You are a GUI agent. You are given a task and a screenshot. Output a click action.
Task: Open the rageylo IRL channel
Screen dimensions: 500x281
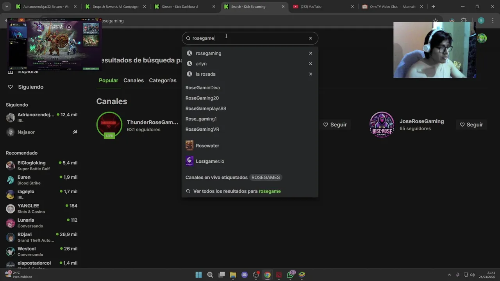tap(41, 194)
